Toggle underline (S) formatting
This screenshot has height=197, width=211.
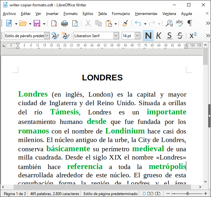click(169, 36)
